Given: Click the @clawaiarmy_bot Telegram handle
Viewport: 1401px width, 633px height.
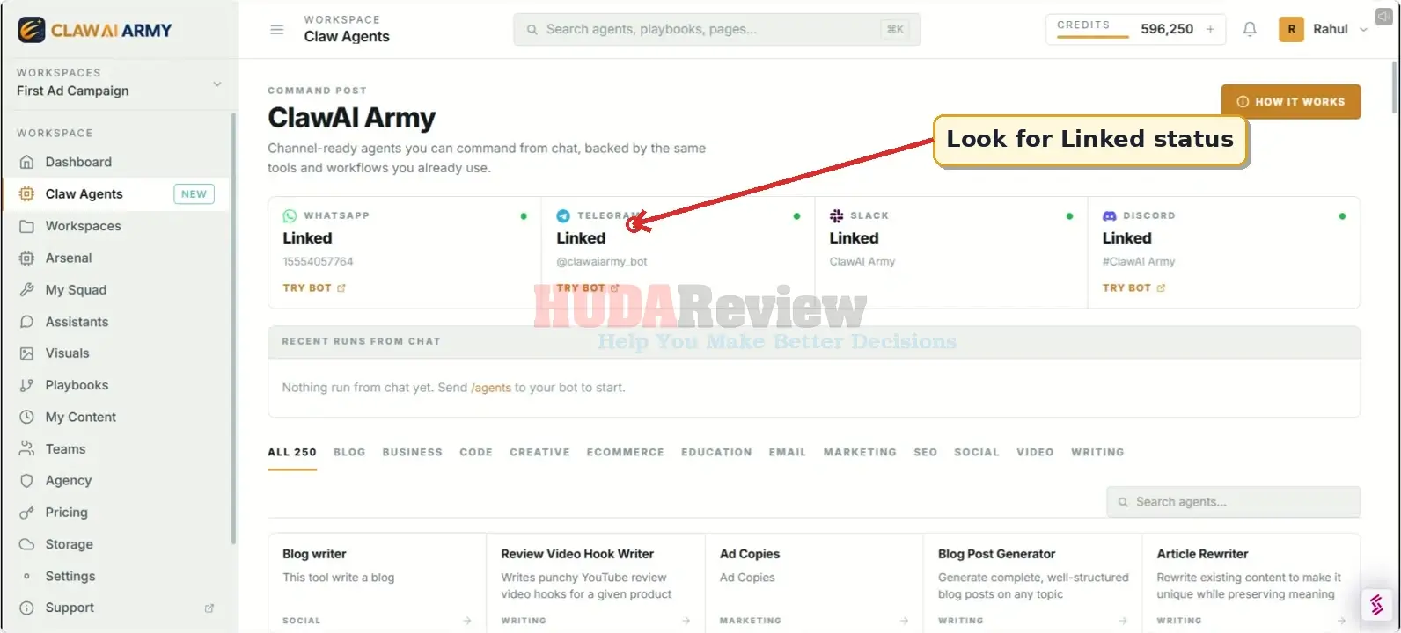Looking at the screenshot, I should pos(602,261).
